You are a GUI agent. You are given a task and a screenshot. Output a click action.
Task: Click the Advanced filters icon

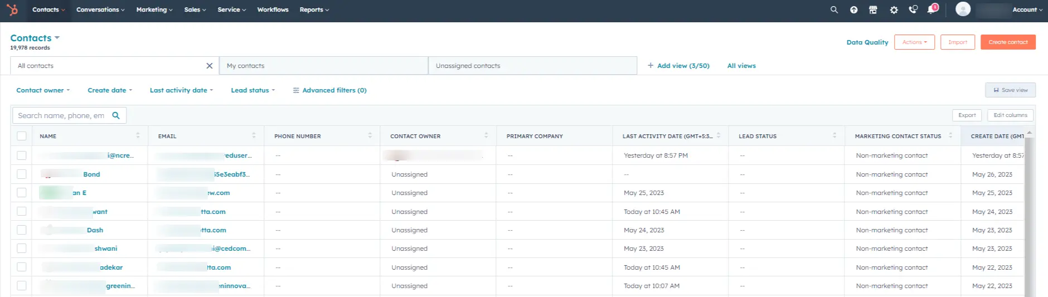click(296, 90)
